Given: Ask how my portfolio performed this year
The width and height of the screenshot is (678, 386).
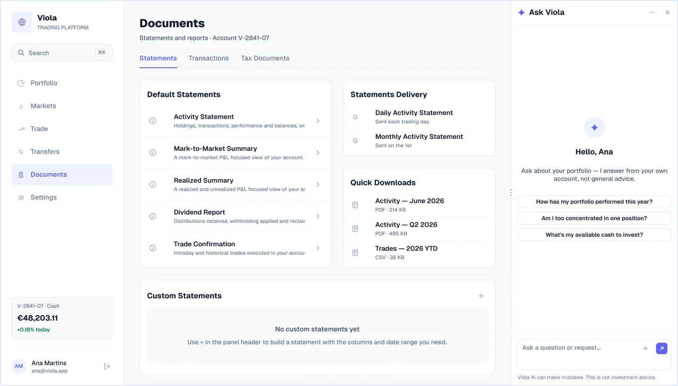Looking at the screenshot, I should tap(594, 202).
